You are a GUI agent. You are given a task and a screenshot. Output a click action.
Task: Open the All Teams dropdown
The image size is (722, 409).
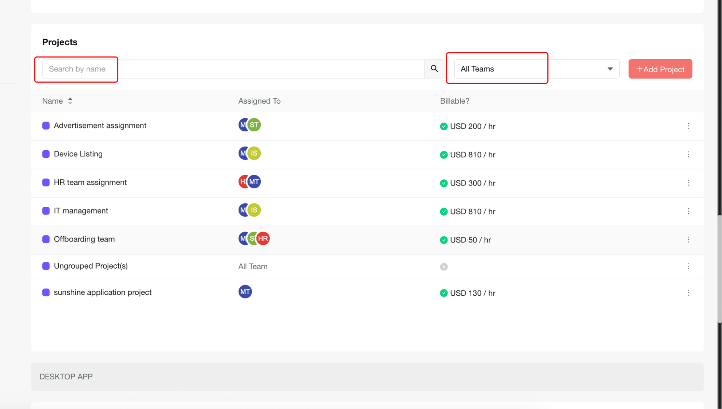[536, 69]
